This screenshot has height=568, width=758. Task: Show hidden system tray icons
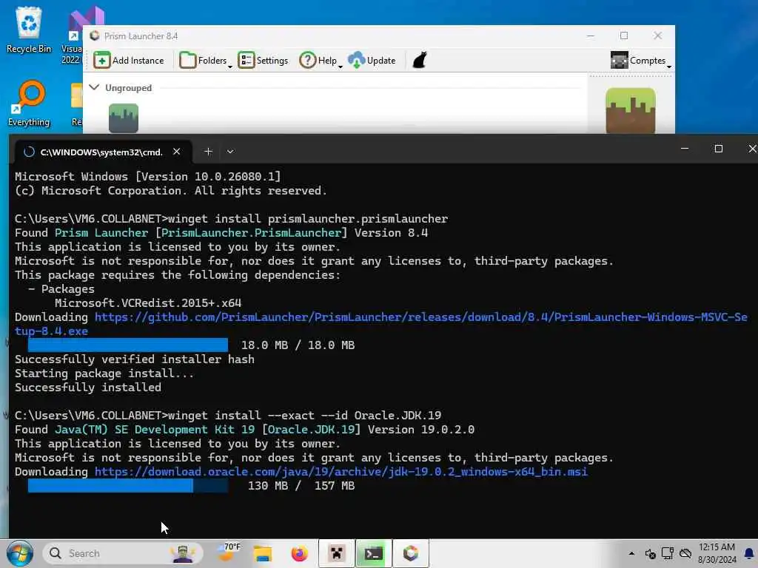pyautogui.click(x=631, y=553)
